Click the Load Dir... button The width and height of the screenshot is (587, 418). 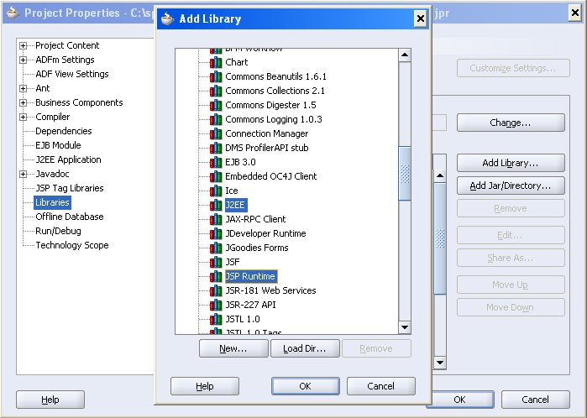(305, 348)
